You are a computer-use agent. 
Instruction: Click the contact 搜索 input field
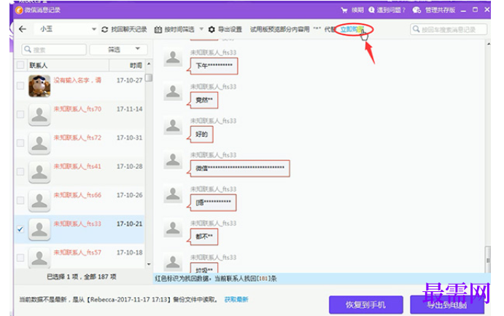pos(54,50)
